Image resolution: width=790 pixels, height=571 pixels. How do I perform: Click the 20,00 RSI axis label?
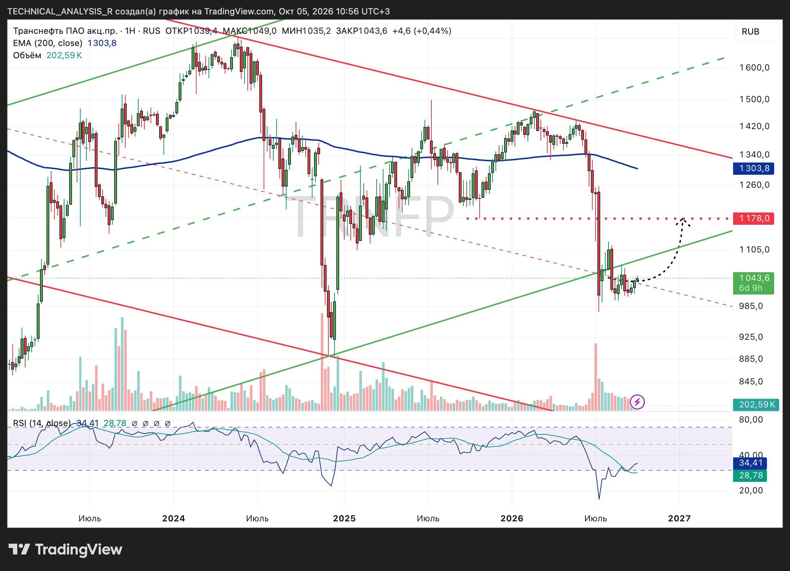751,490
